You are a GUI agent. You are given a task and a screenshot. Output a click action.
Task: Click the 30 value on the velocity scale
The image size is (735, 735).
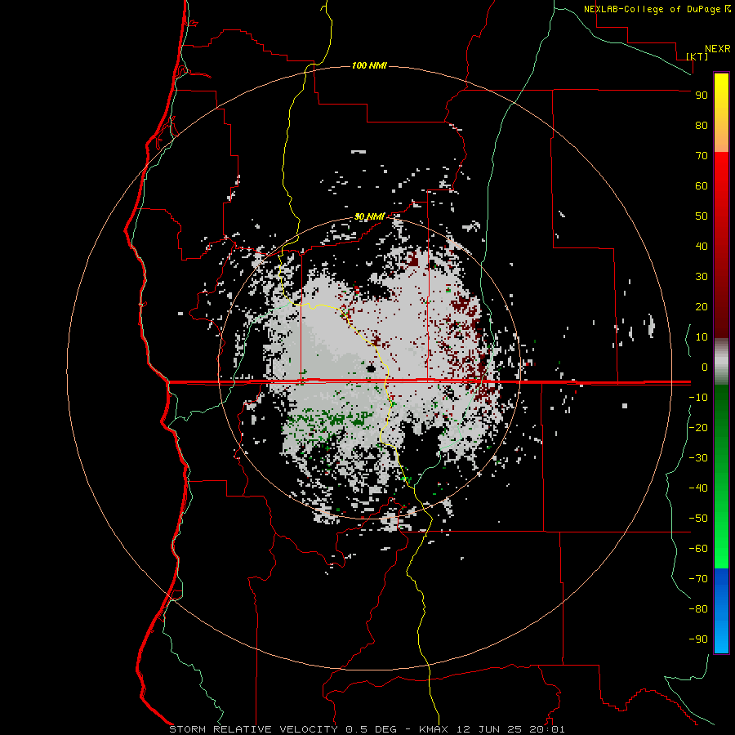[702, 277]
